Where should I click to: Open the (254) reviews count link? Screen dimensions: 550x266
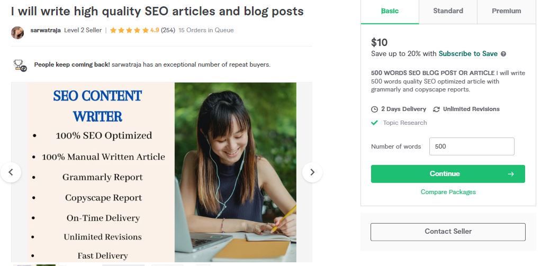[168, 31]
